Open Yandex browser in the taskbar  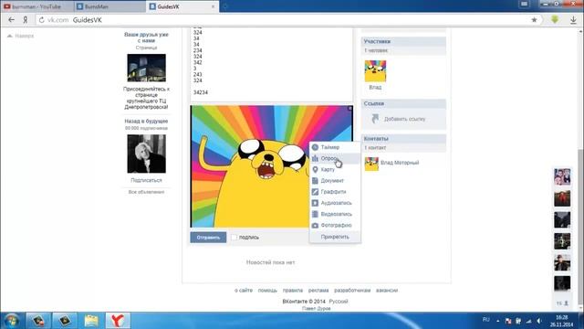pyautogui.click(x=118, y=321)
